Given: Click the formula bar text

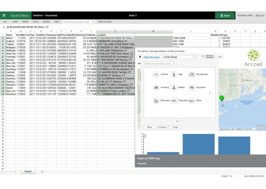Looking at the screenshot, I should [28, 27].
